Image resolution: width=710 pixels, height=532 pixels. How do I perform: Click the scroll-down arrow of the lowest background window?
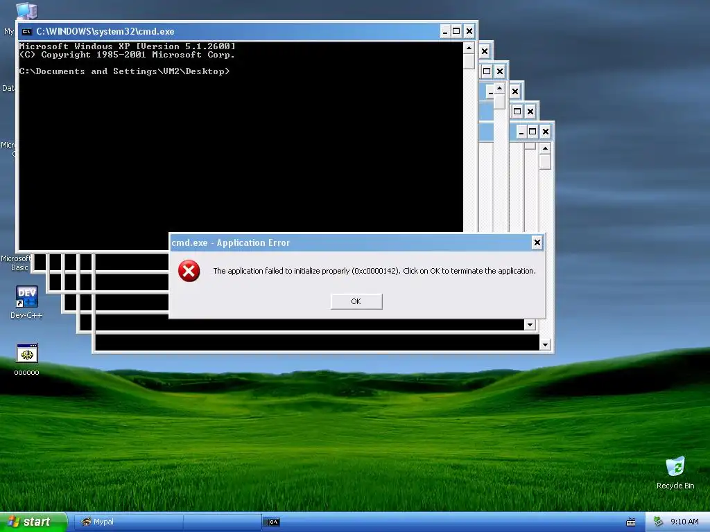[545, 345]
